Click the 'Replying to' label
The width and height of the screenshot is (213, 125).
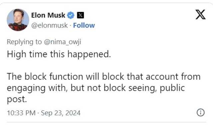24,42
